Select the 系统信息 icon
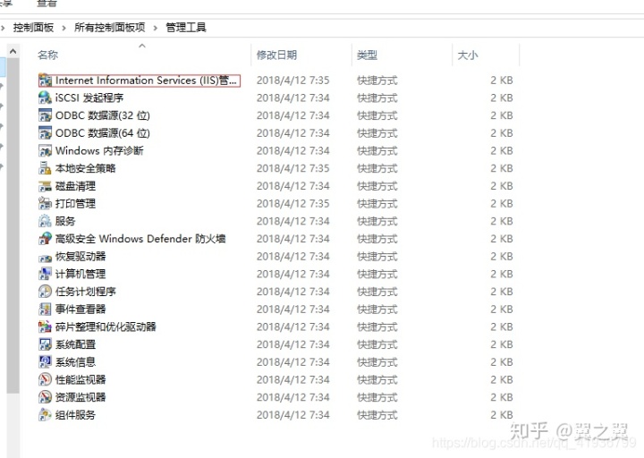This screenshot has width=644, height=458. coord(46,362)
